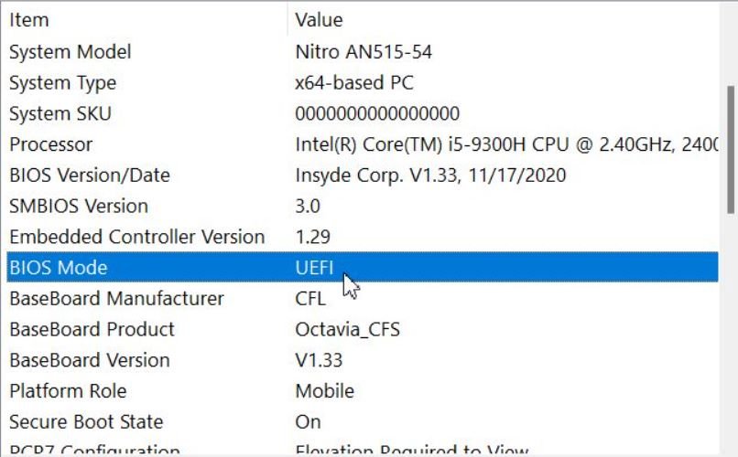The image size is (738, 457).
Task: Click the Value column header
Action: (x=319, y=19)
